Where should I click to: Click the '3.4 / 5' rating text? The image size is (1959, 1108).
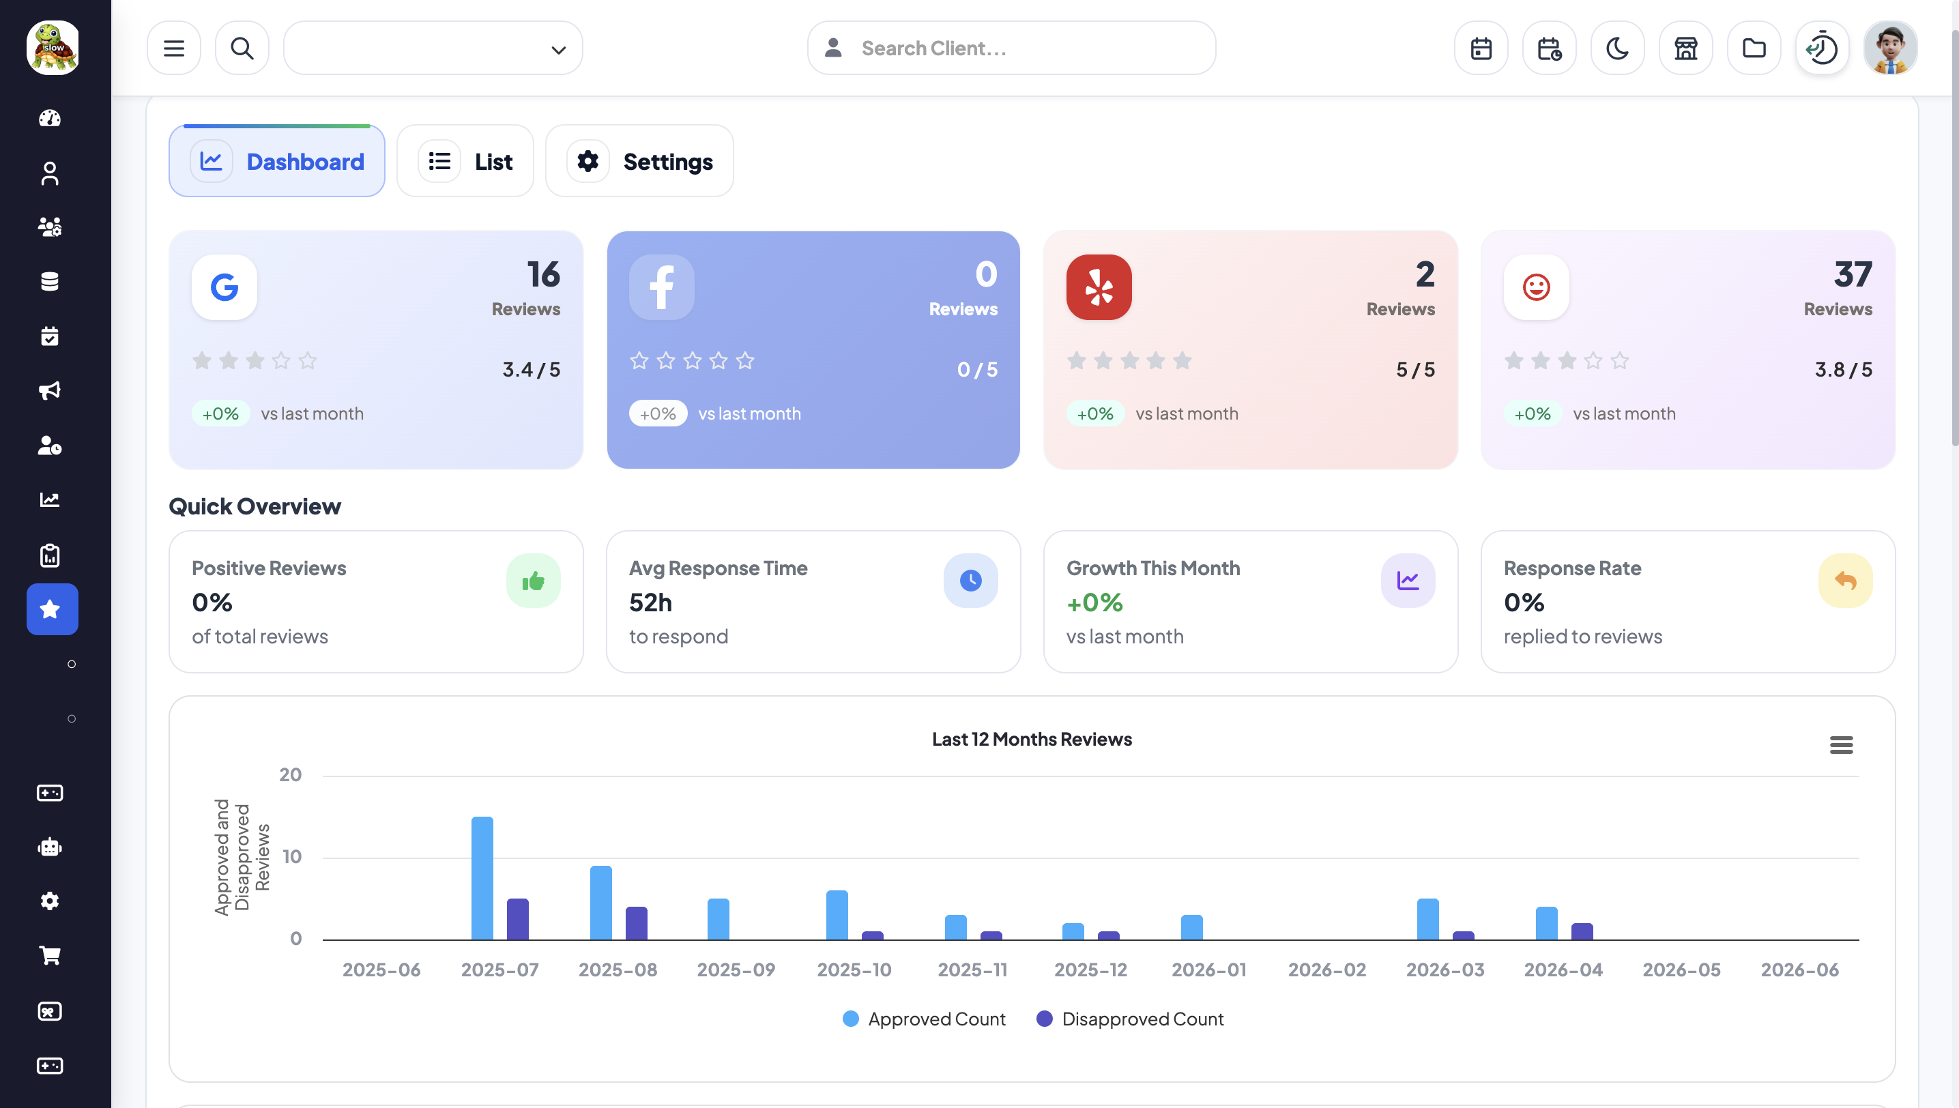532,369
